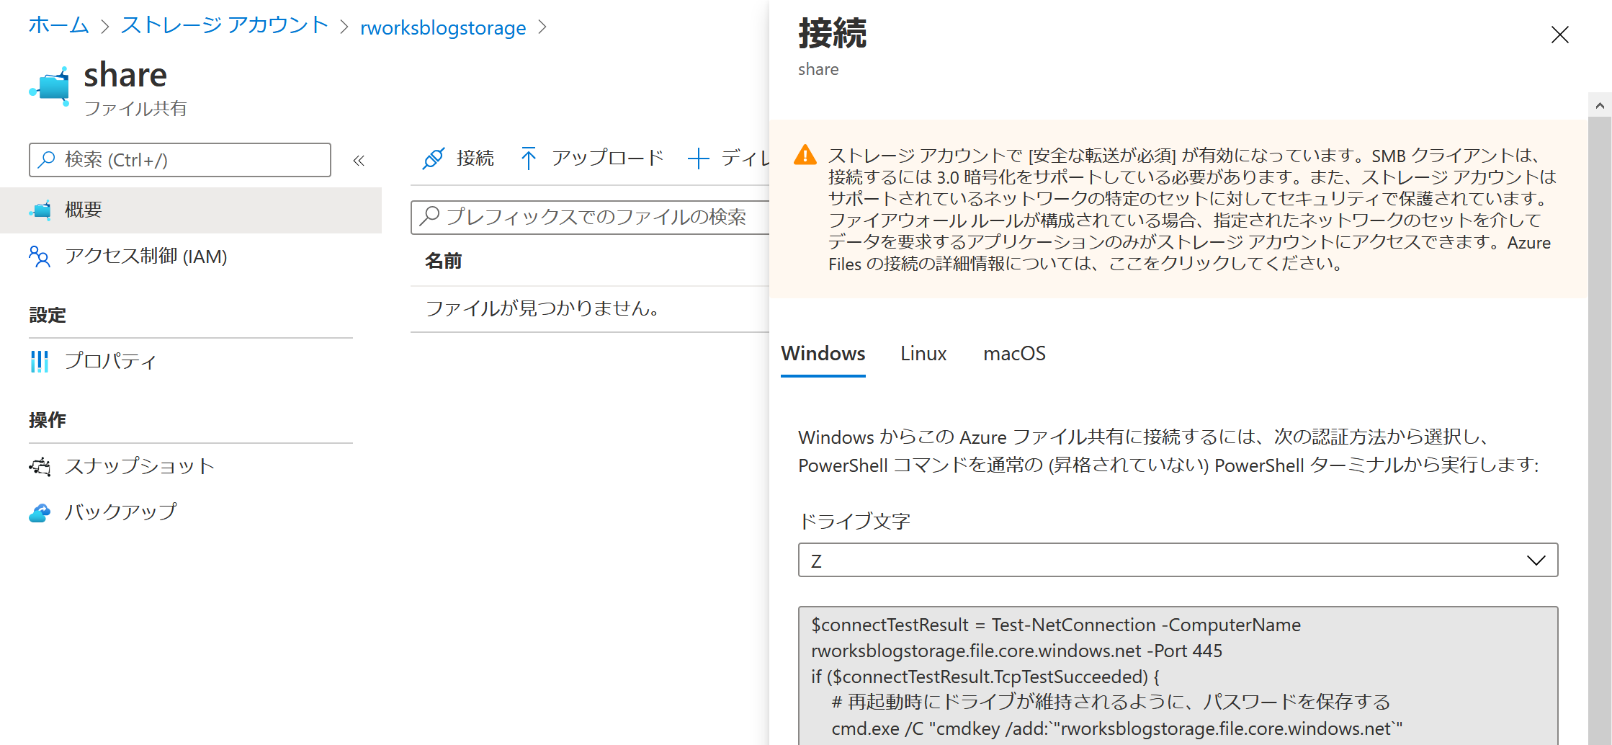
Task: Click the magnifier icon in prefix file search
Action: point(430,216)
